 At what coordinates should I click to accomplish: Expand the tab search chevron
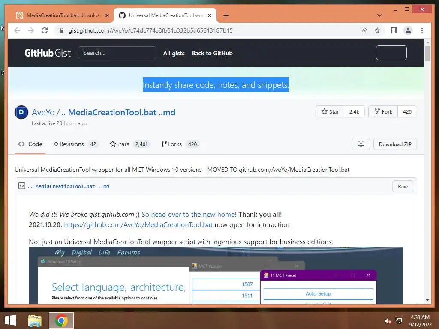(x=379, y=15)
